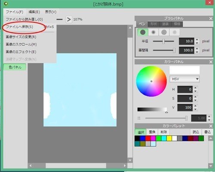Pick a hue on the color wheel
The image size is (215, 172).
point(151,81)
